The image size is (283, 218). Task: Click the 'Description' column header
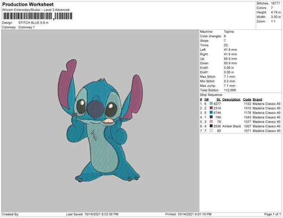click(231, 100)
